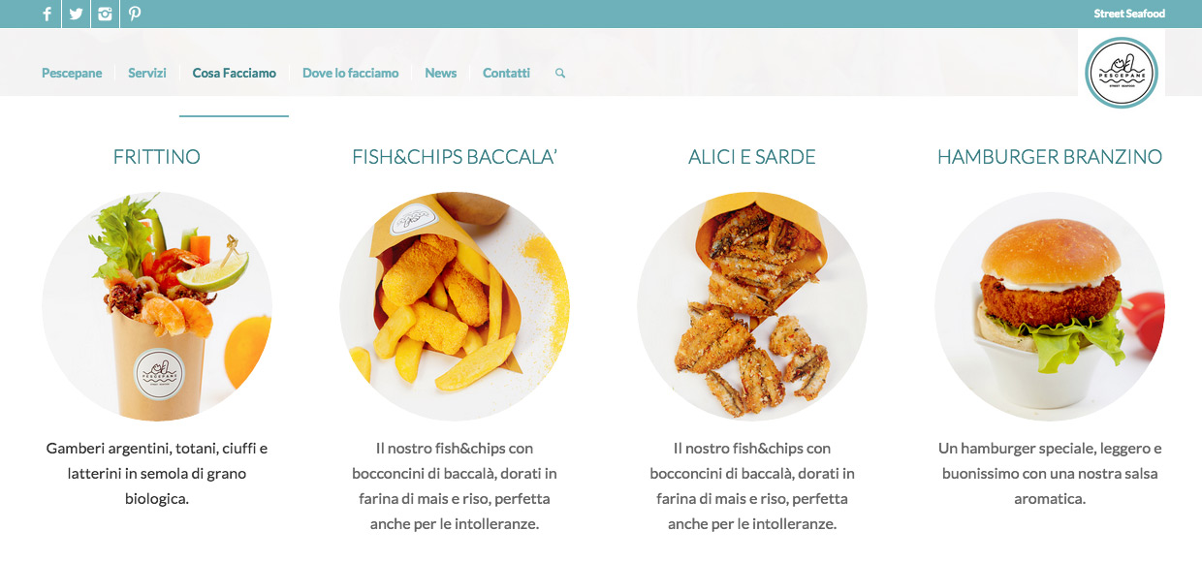Select the fish and chips cone image
Viewport: 1202px width, 562px height.
(455, 306)
